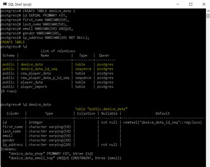Click the yellow 'CREATE TABLE' result message
Image resolution: width=210 pixels, height=167 pixels.
13,42
